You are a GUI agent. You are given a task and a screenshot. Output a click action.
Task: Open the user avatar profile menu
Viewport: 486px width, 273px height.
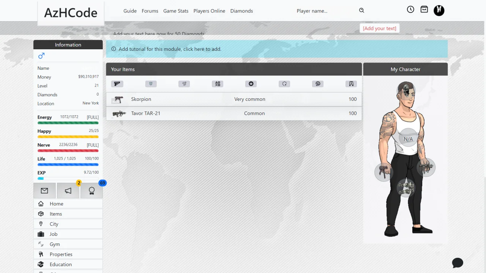click(x=439, y=10)
